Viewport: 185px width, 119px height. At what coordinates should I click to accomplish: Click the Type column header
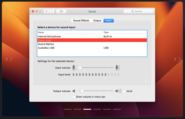point(125,32)
